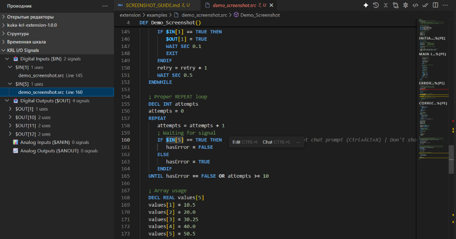The width and height of the screenshot is (456, 239).
Task: Click the 'UNTIL hasError == FALSE' code line
Action: coord(208,176)
